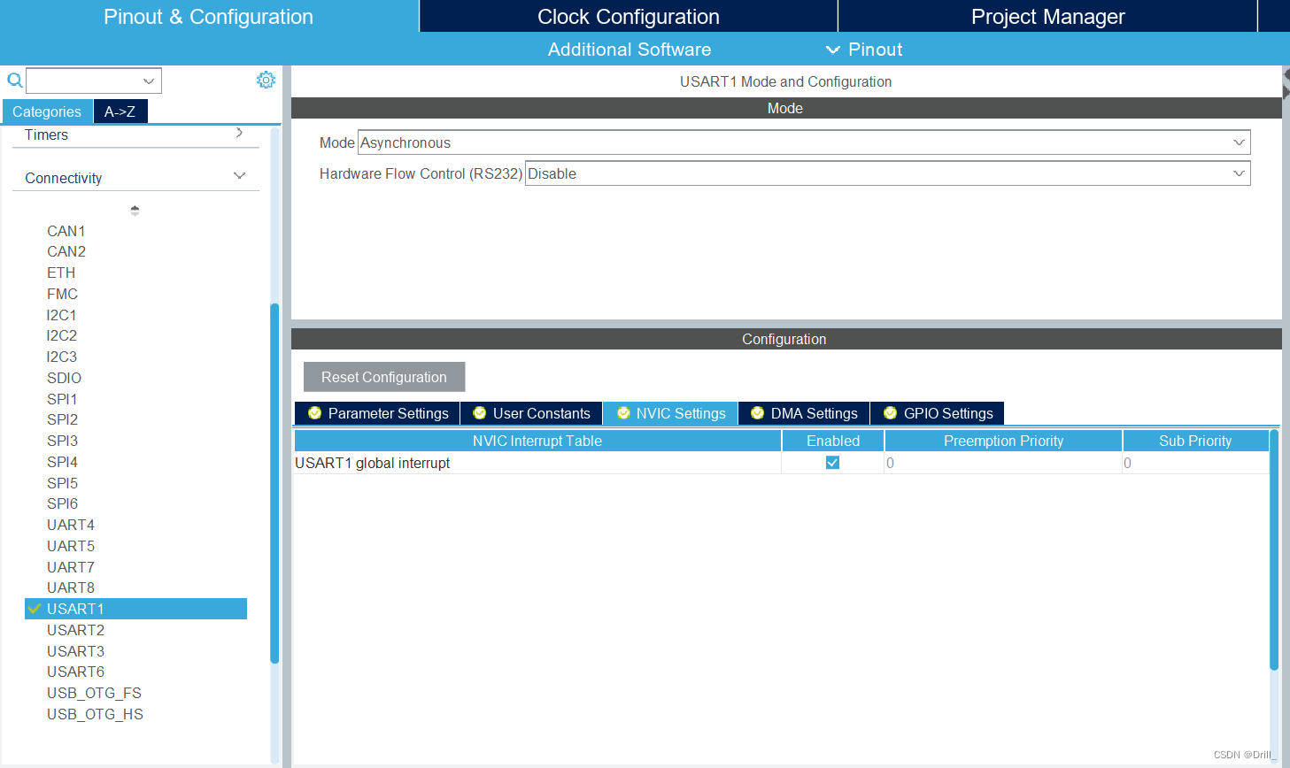Select the Categories view tab
The image size is (1290, 768).
point(47,111)
